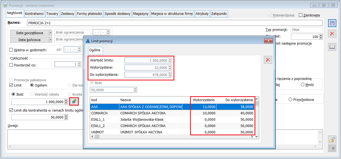341x159 pixels.
Task: Click the red X icon in the Limit promocji panel
Action: (268, 60)
